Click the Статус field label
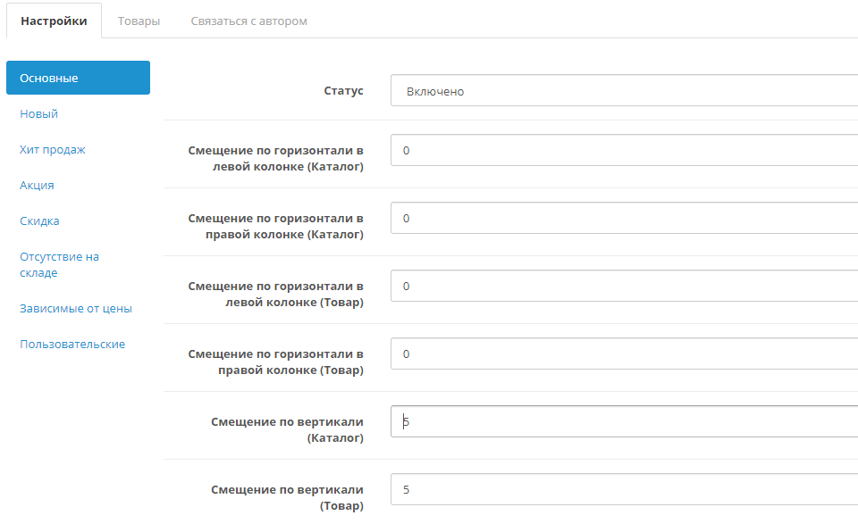 tap(343, 91)
